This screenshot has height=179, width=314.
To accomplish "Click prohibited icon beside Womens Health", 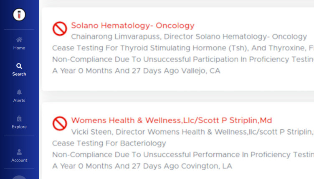I will (60, 123).
